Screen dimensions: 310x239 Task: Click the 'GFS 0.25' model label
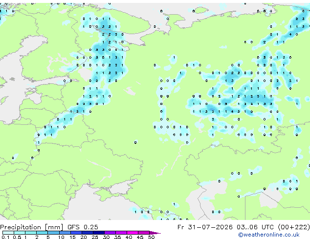(83, 227)
